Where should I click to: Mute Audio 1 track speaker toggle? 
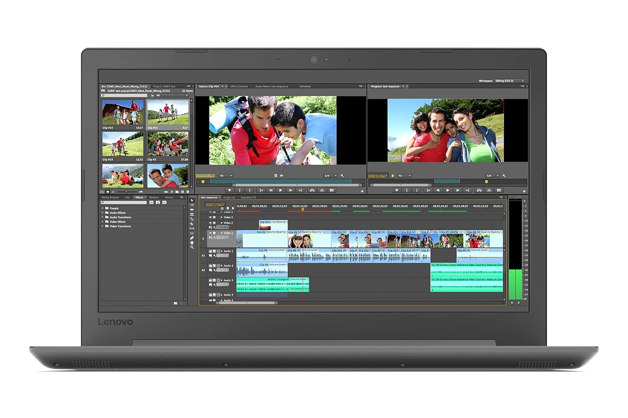click(x=211, y=251)
